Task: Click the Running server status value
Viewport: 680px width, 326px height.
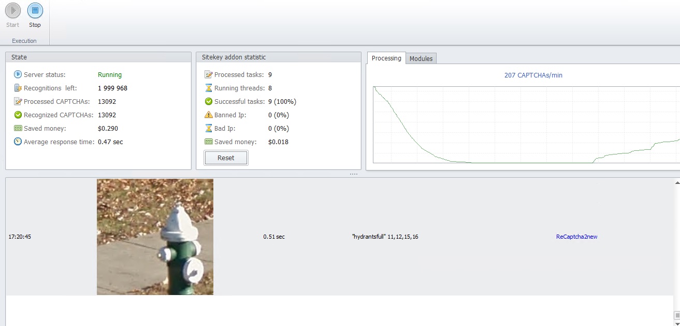Action: pos(110,75)
